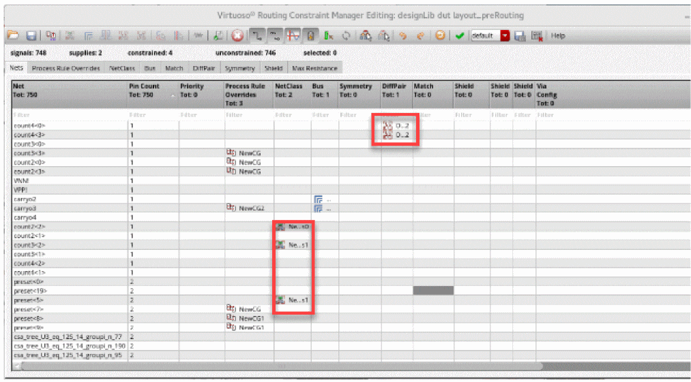Click the horizontal scrollbar at table bottom
This screenshot has height=382, width=691.
(x=282, y=366)
